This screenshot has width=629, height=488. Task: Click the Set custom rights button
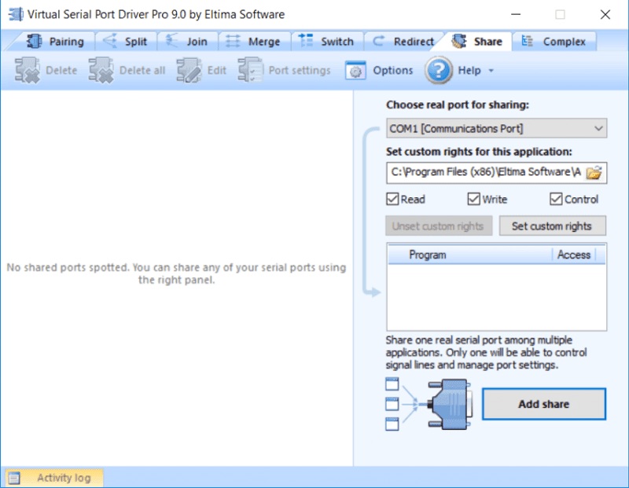coord(553,226)
